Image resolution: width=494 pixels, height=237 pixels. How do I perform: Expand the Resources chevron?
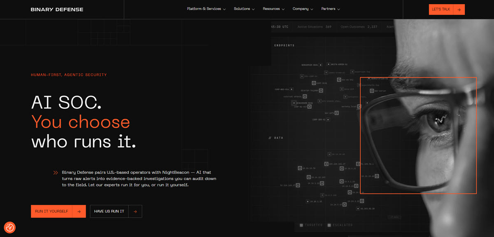(x=283, y=9)
